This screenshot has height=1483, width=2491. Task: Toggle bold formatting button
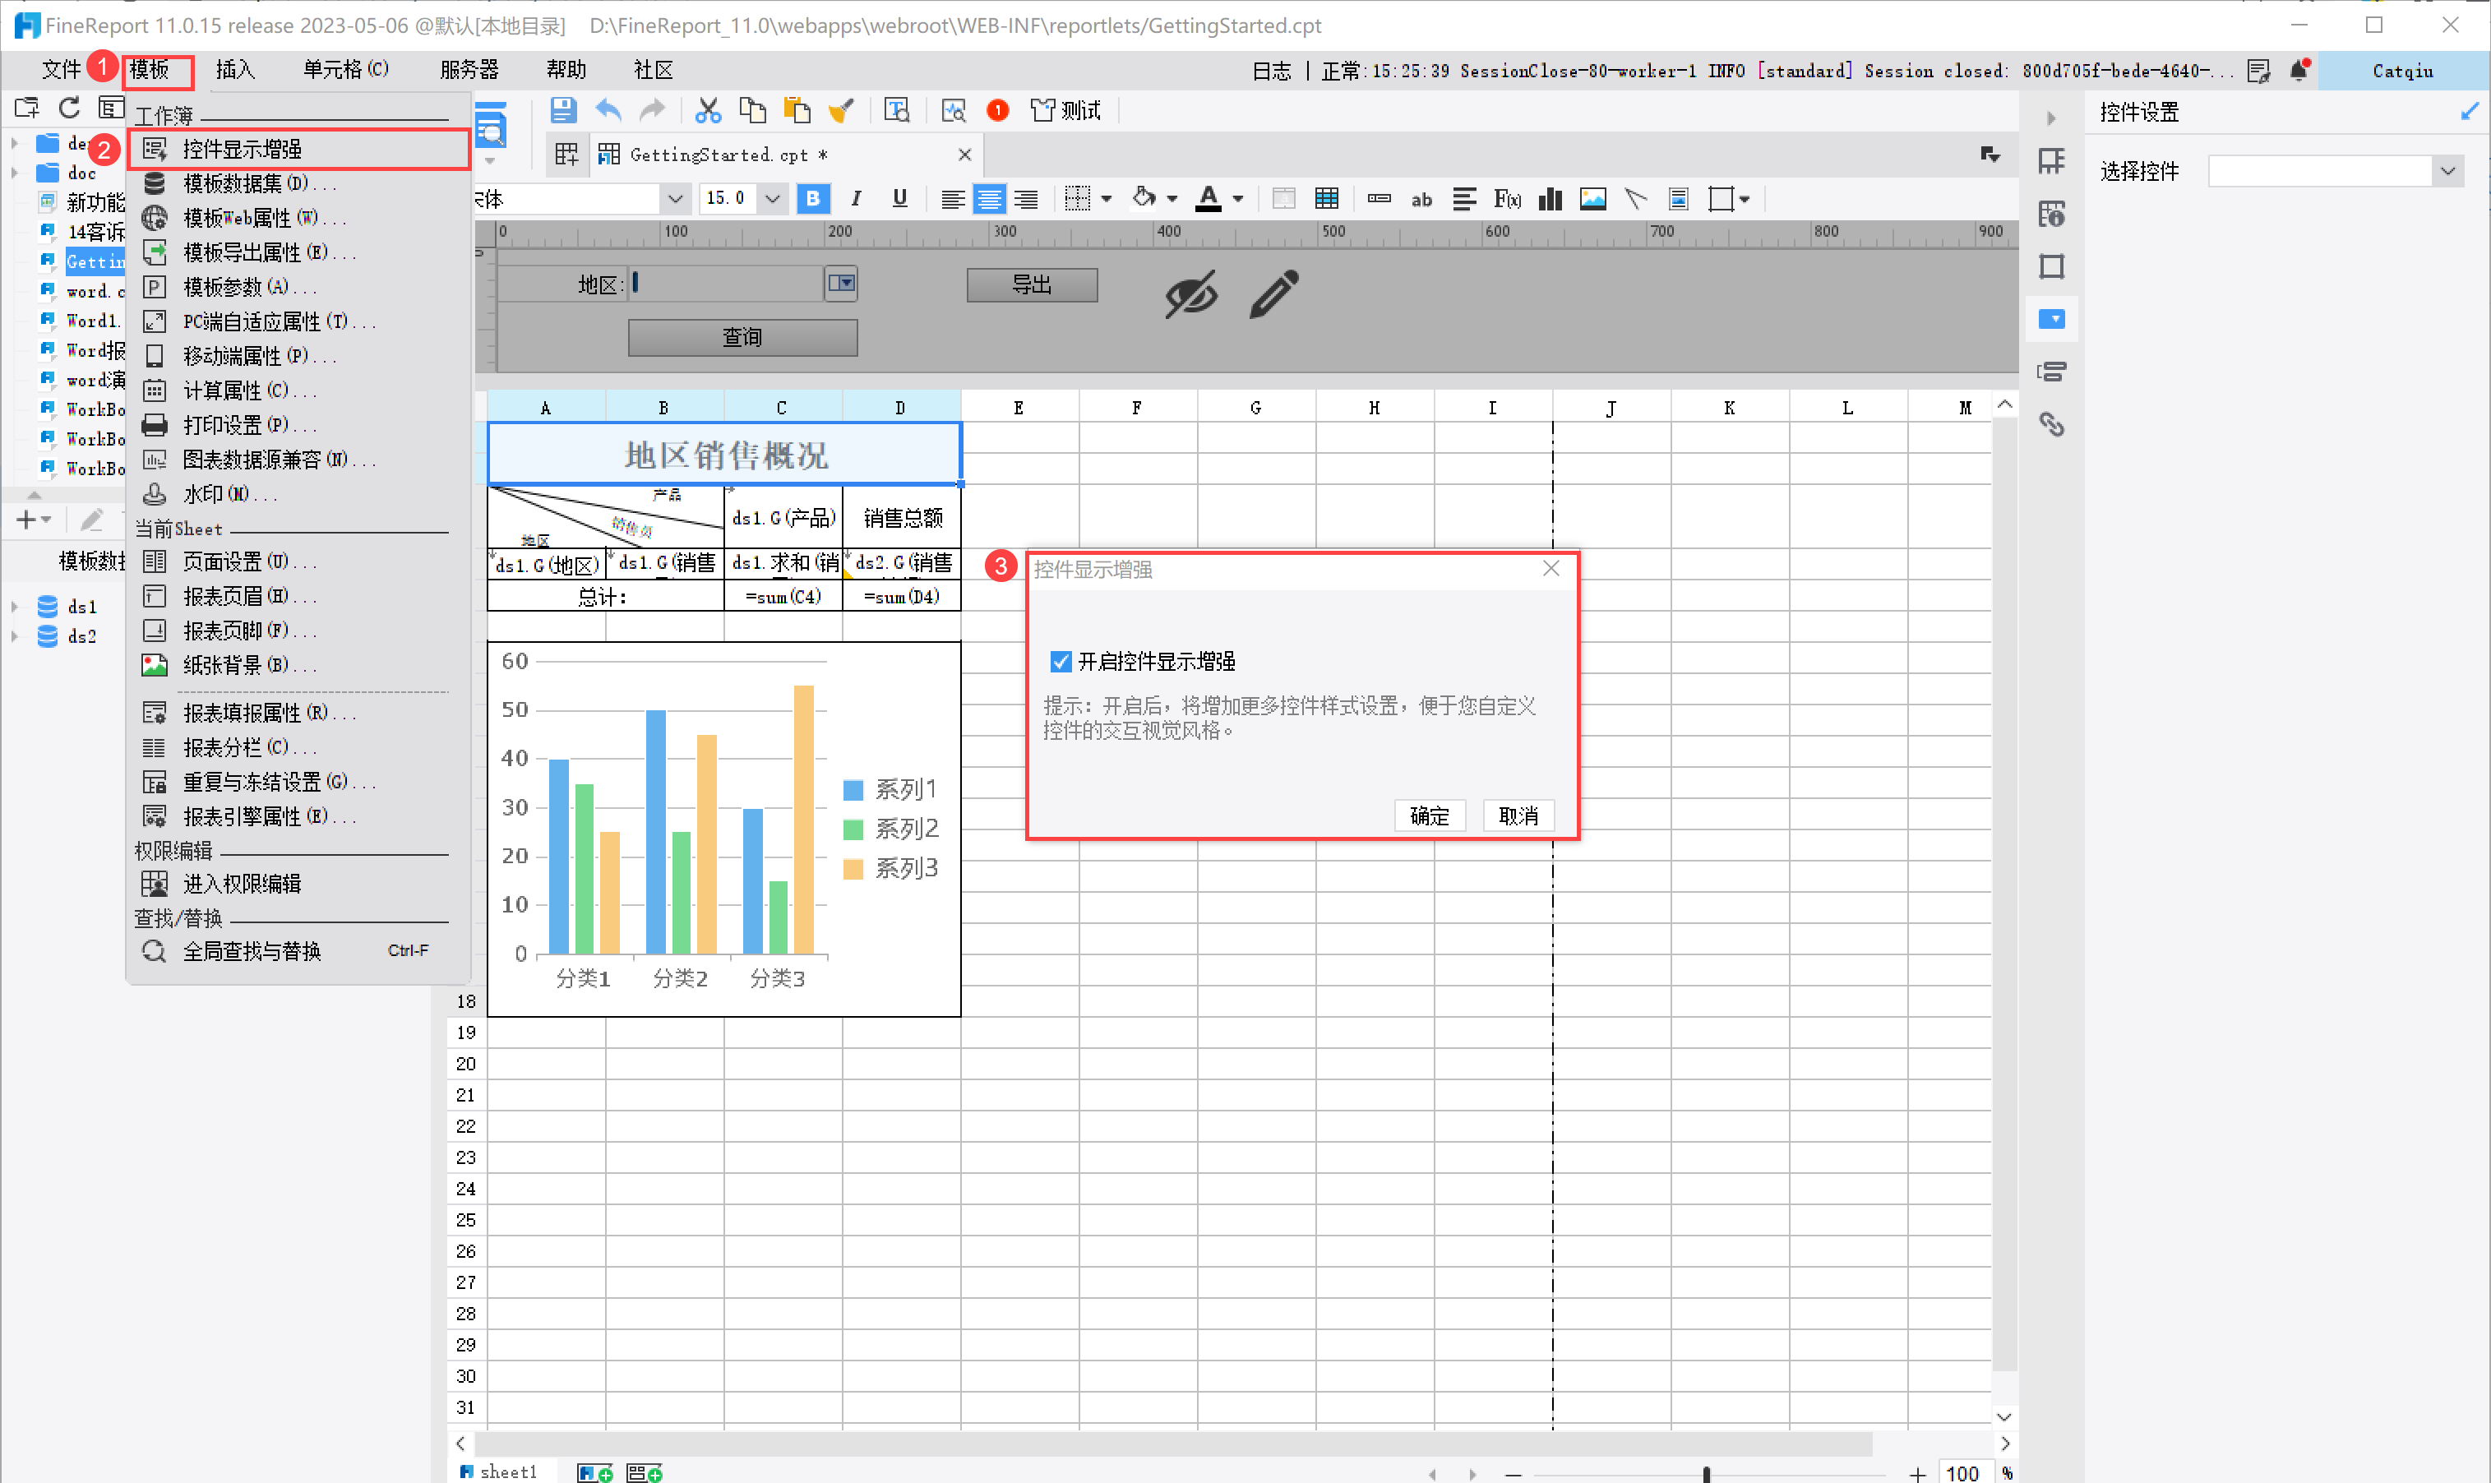tap(812, 199)
